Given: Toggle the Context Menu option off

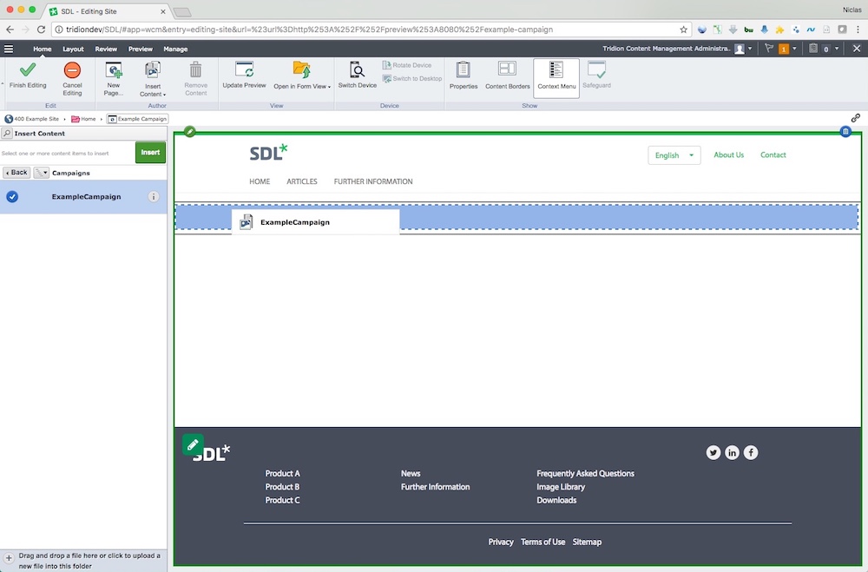Looking at the screenshot, I should [556, 70].
